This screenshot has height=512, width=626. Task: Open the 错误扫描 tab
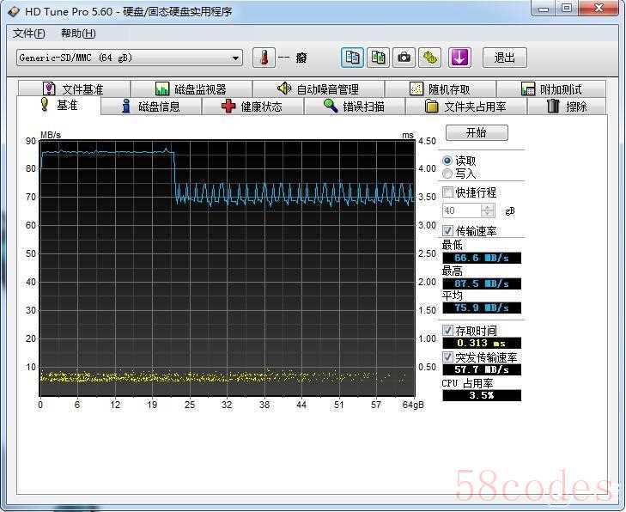(x=355, y=107)
